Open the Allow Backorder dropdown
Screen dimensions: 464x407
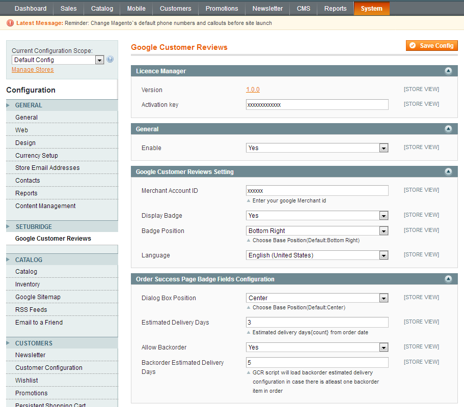[317, 347]
